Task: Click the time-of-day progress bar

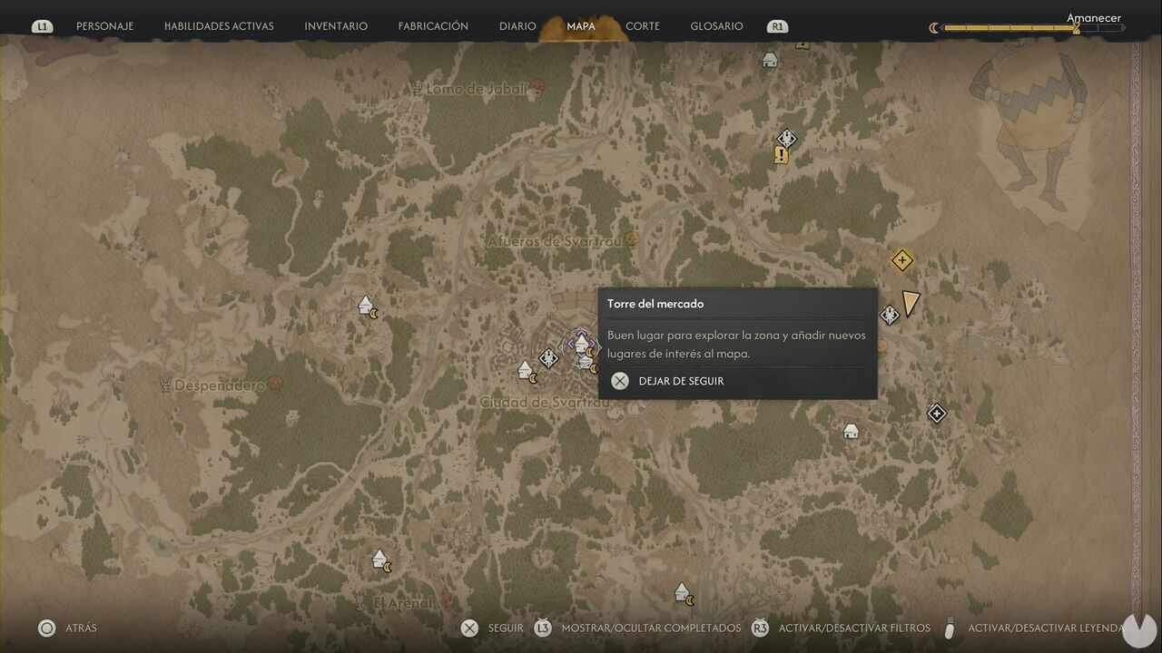Action: [x=1032, y=28]
